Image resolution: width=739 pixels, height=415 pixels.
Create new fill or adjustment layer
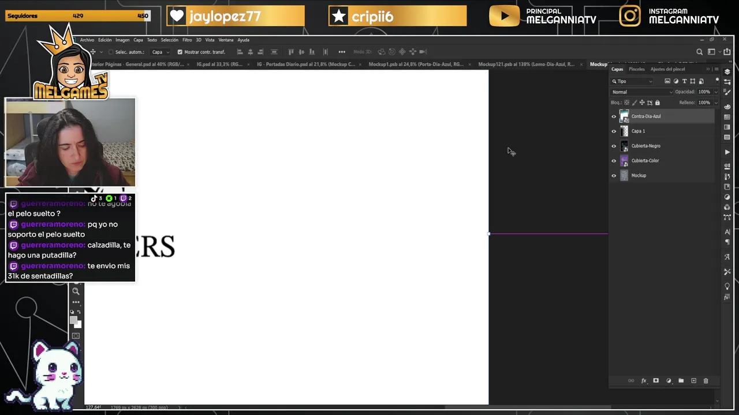click(x=669, y=381)
